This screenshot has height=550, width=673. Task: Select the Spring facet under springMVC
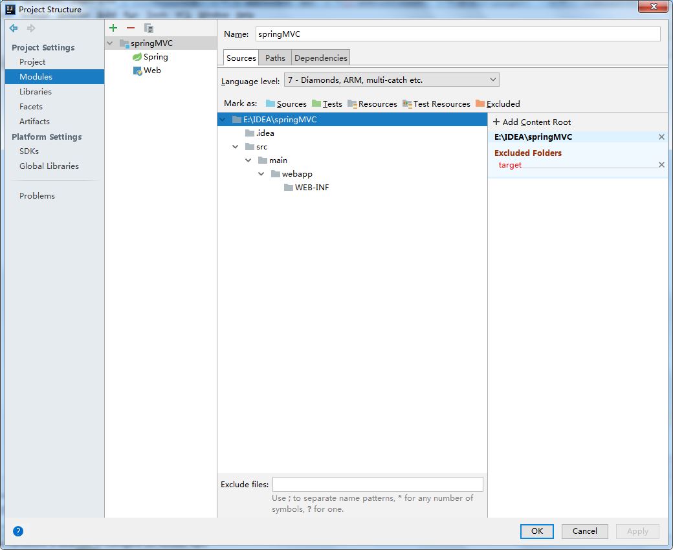pyautogui.click(x=155, y=57)
